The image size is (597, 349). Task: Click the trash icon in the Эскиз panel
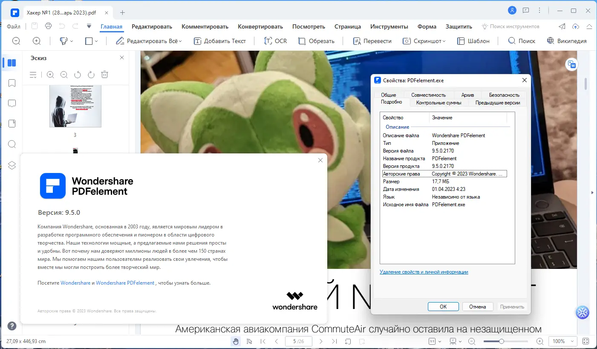coord(104,75)
